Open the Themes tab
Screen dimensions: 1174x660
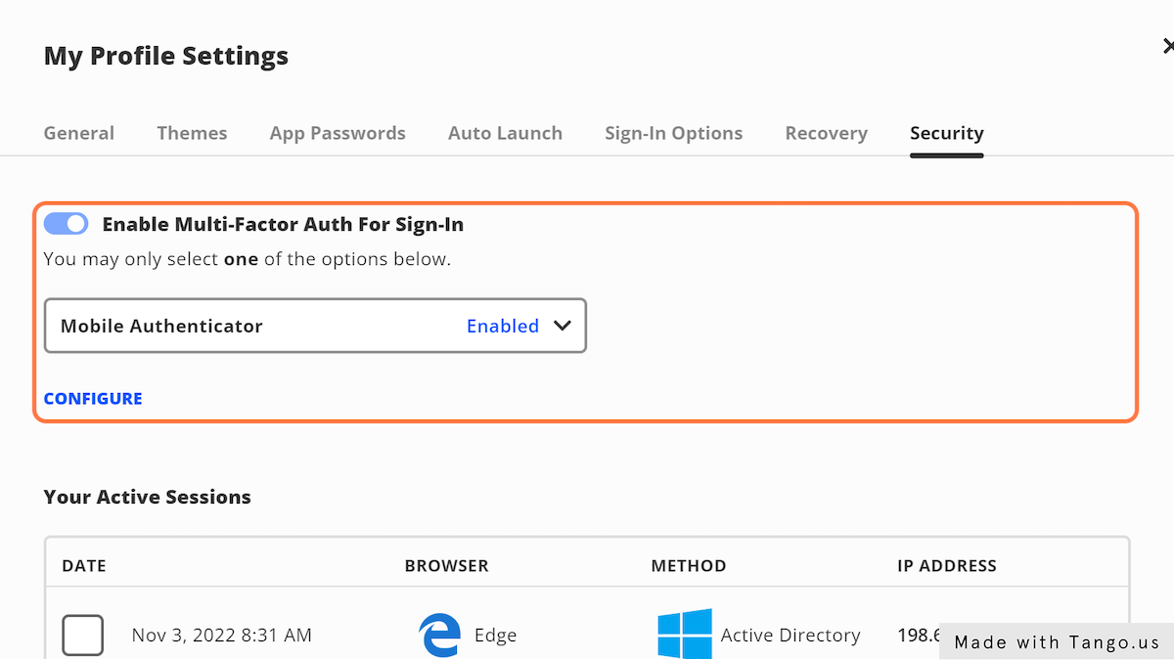[x=192, y=132]
